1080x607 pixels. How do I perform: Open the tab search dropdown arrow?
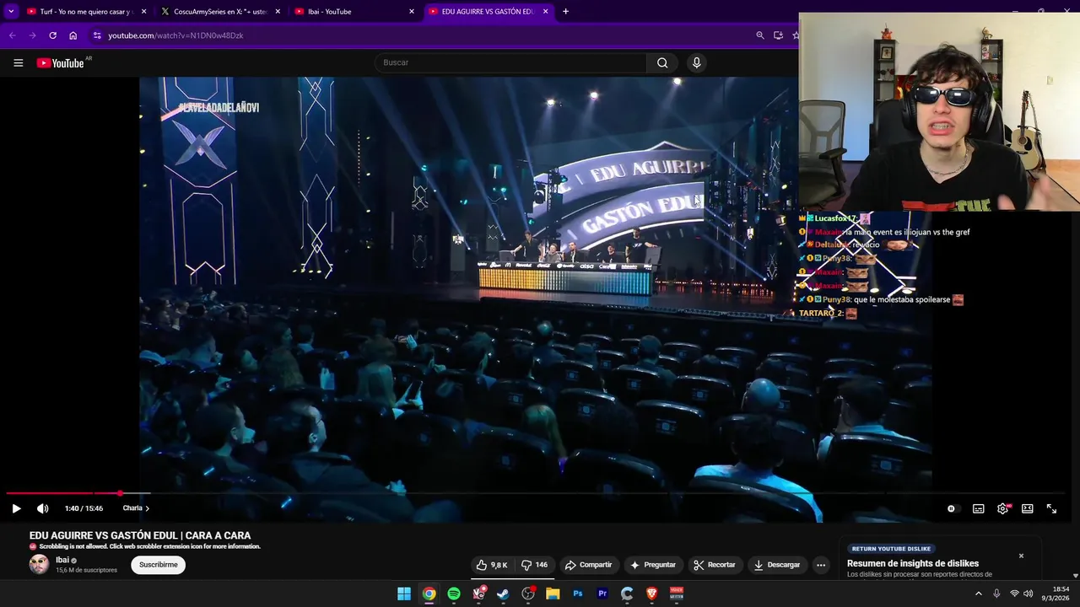tap(11, 12)
